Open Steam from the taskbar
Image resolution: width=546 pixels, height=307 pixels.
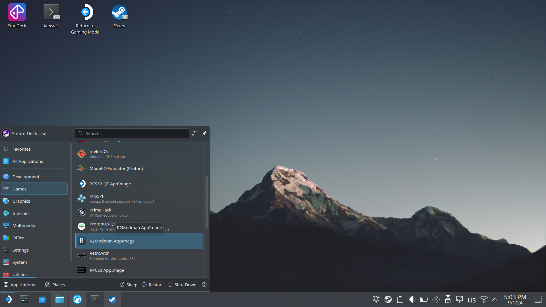[113, 299]
